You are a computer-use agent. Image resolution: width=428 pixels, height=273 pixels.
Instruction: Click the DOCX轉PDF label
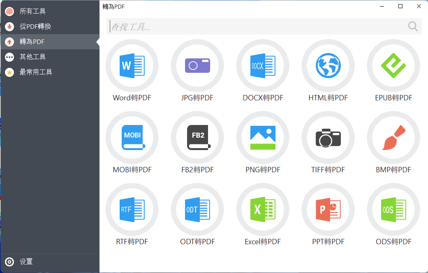coord(263,98)
